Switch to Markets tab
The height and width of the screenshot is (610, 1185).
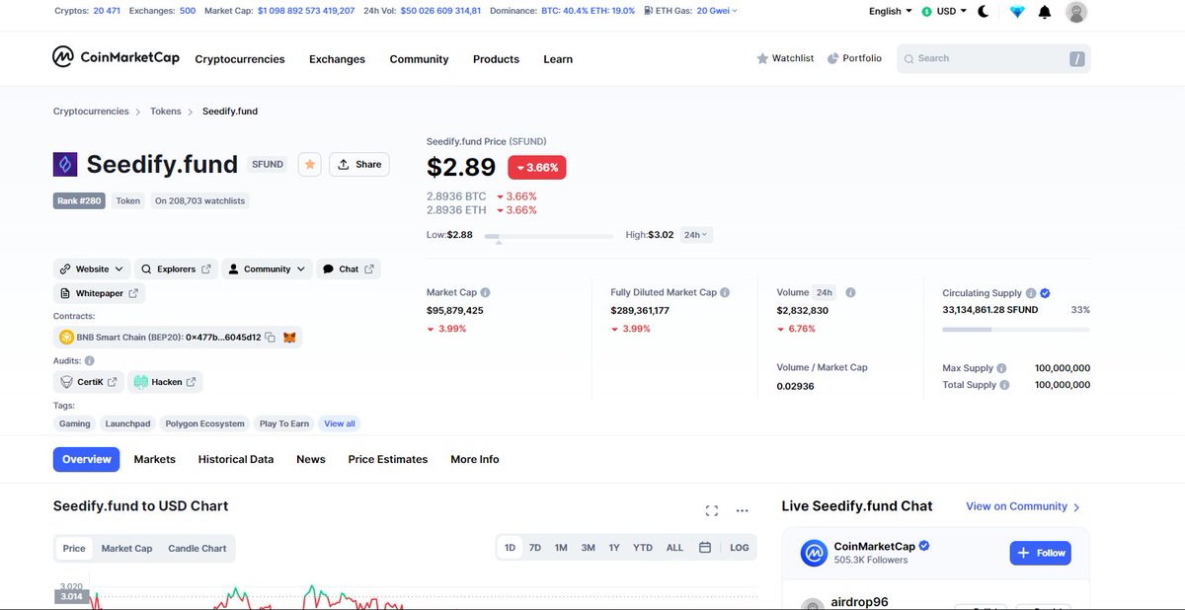click(x=155, y=459)
